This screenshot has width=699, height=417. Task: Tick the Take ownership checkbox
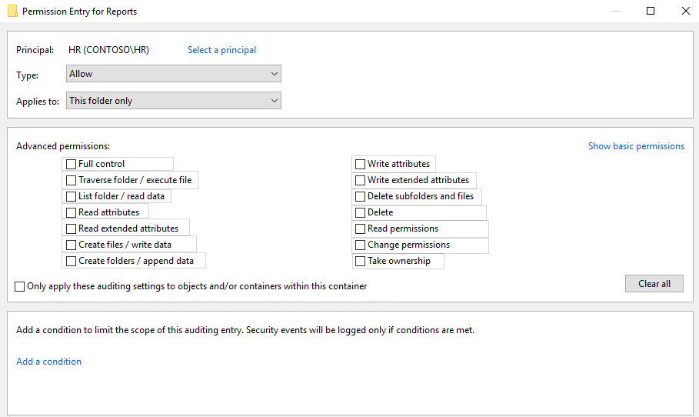coord(360,261)
